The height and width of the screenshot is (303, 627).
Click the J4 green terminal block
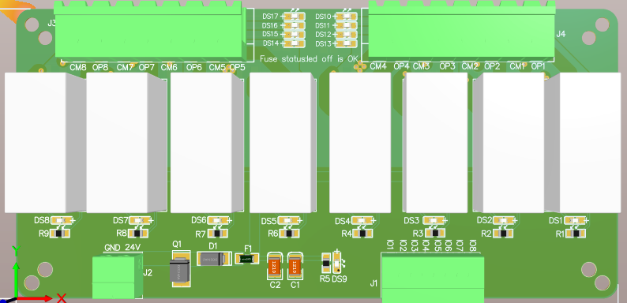(x=461, y=30)
